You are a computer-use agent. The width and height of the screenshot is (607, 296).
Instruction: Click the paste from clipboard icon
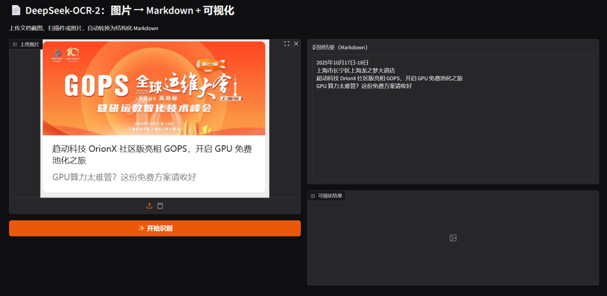point(160,206)
